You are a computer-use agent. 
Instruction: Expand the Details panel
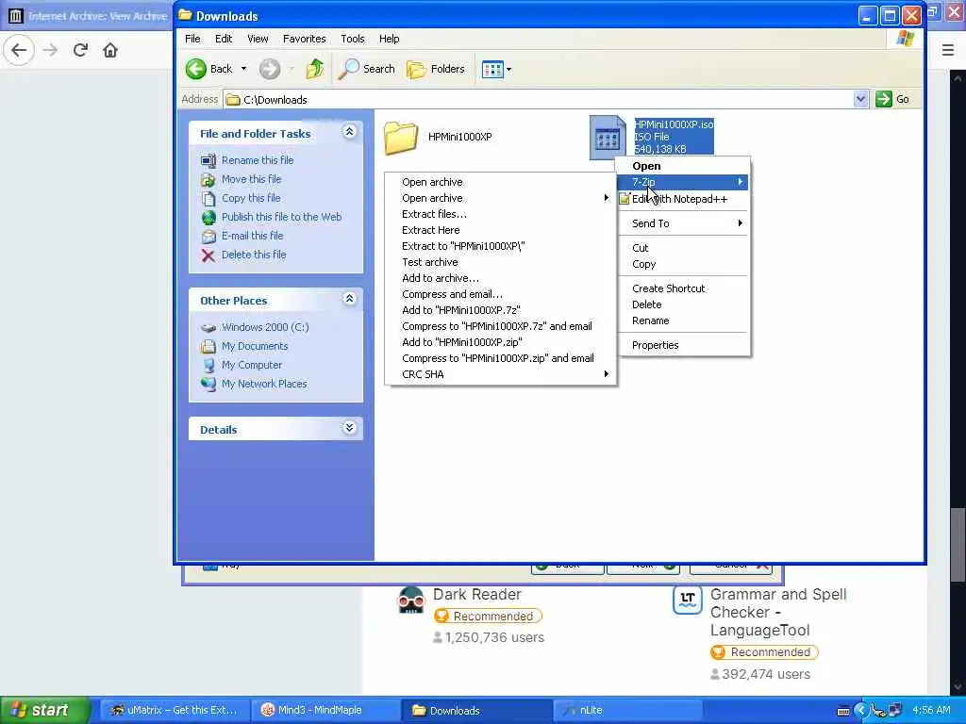(349, 428)
